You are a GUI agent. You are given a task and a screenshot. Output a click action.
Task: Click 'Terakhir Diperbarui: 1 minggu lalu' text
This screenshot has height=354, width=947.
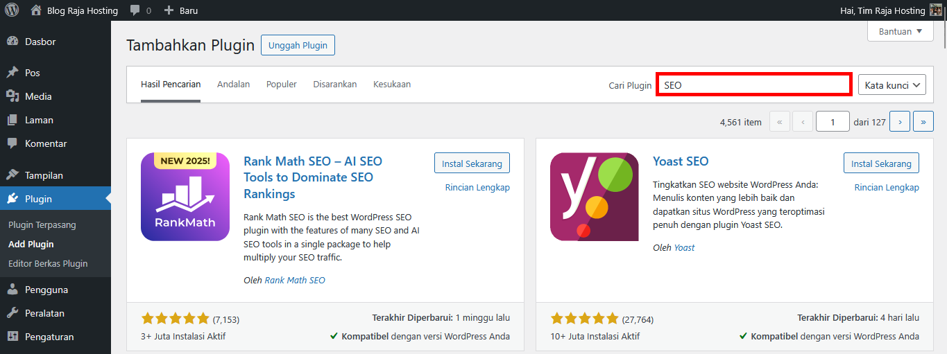tap(441, 318)
